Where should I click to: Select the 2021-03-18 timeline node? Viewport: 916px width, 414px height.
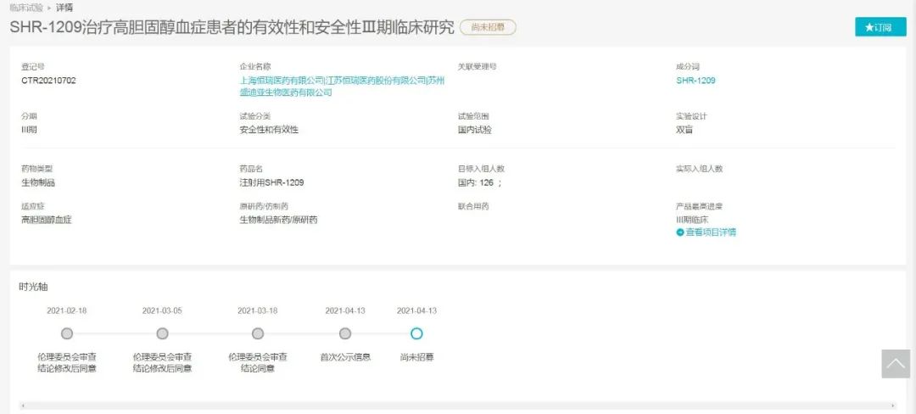click(258, 333)
